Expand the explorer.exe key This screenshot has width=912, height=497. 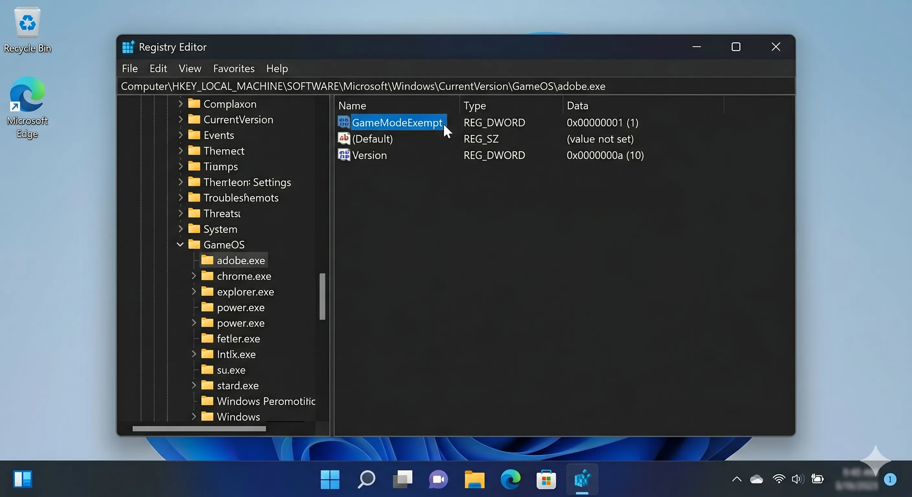click(194, 292)
